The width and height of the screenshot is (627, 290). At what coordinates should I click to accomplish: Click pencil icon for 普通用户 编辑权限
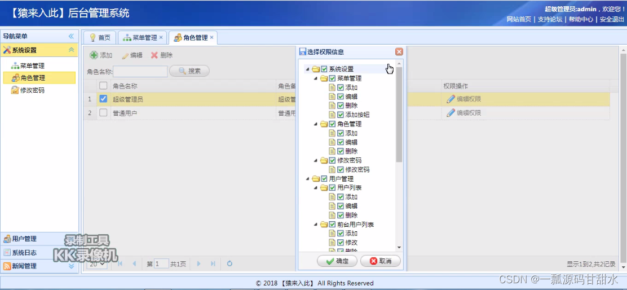coord(451,113)
